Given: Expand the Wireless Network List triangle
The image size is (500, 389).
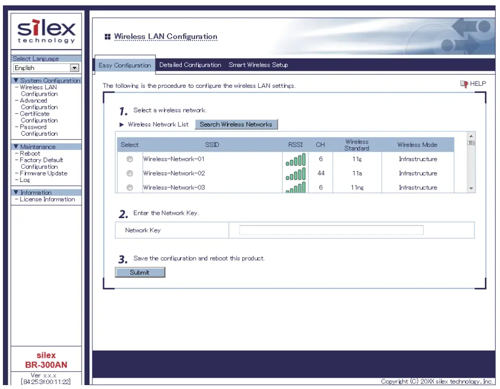Looking at the screenshot, I should [122, 124].
